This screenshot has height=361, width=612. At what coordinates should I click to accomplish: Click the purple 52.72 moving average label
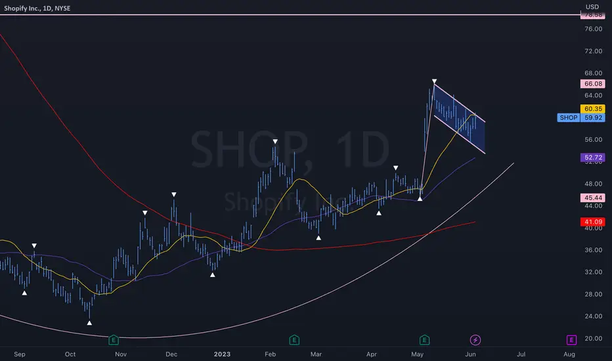593,158
